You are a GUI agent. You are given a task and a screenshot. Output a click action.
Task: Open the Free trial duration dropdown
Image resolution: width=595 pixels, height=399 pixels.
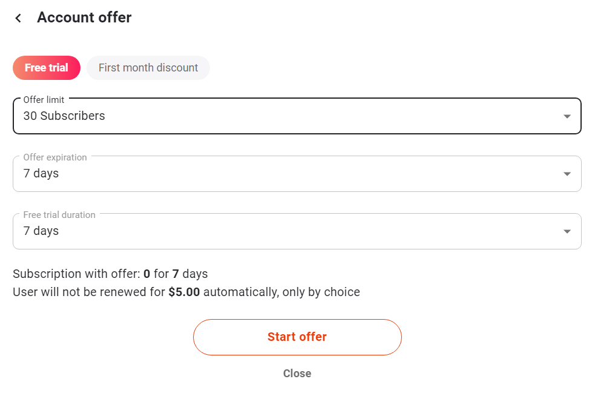pyautogui.click(x=297, y=231)
